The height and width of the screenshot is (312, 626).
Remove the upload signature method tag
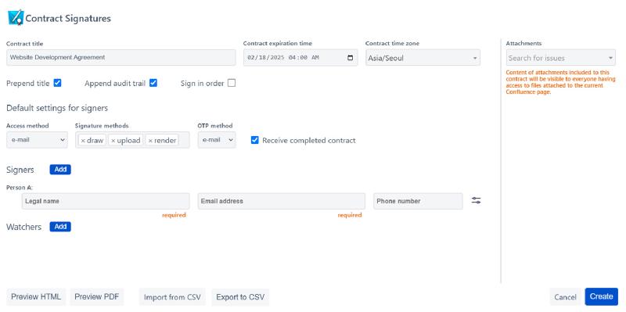113,141
